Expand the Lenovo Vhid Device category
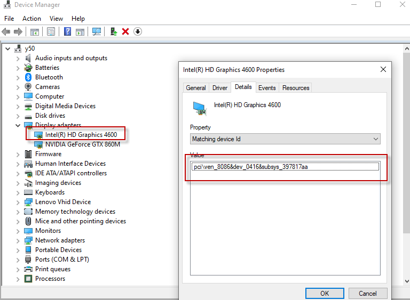 coord(18,202)
